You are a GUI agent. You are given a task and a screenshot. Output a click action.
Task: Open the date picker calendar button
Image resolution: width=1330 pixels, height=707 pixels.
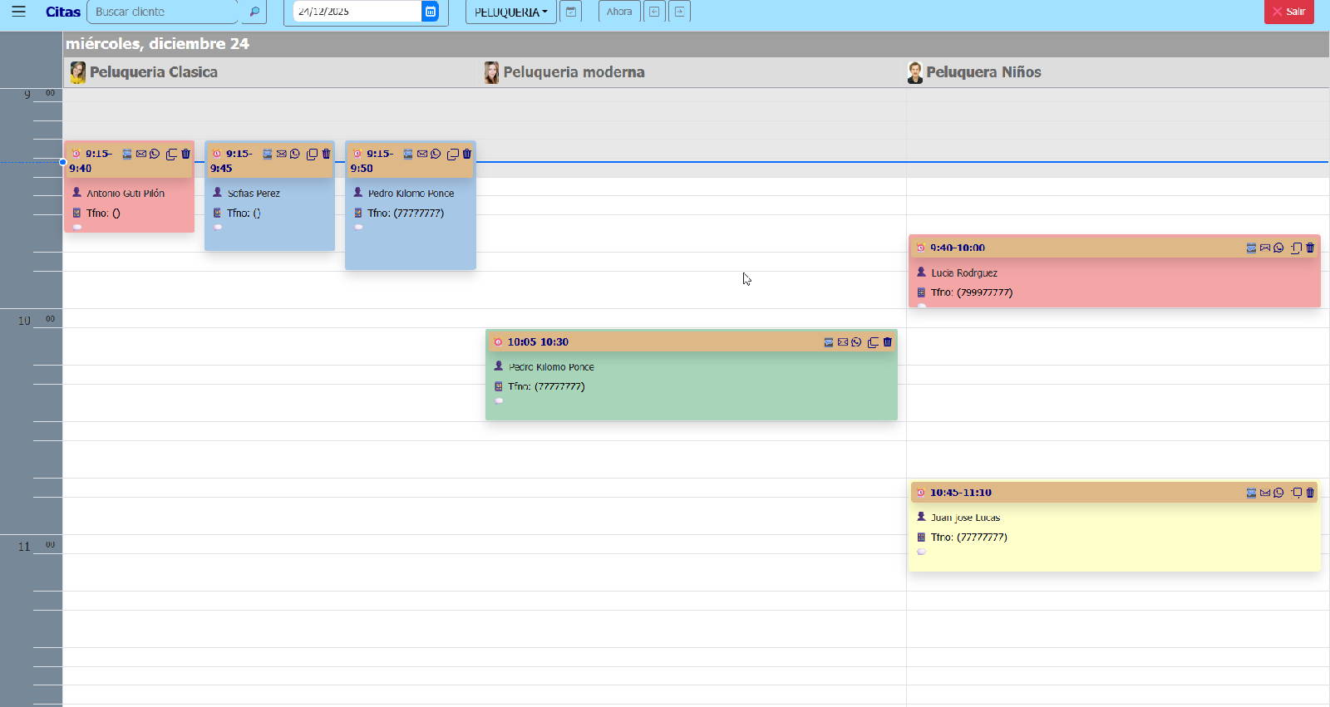[430, 12]
